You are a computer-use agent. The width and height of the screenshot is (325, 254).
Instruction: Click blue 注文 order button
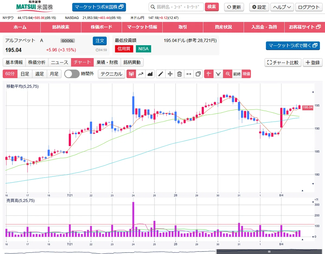(x=100, y=41)
